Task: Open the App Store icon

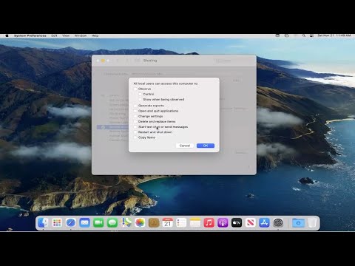Action: (264, 223)
